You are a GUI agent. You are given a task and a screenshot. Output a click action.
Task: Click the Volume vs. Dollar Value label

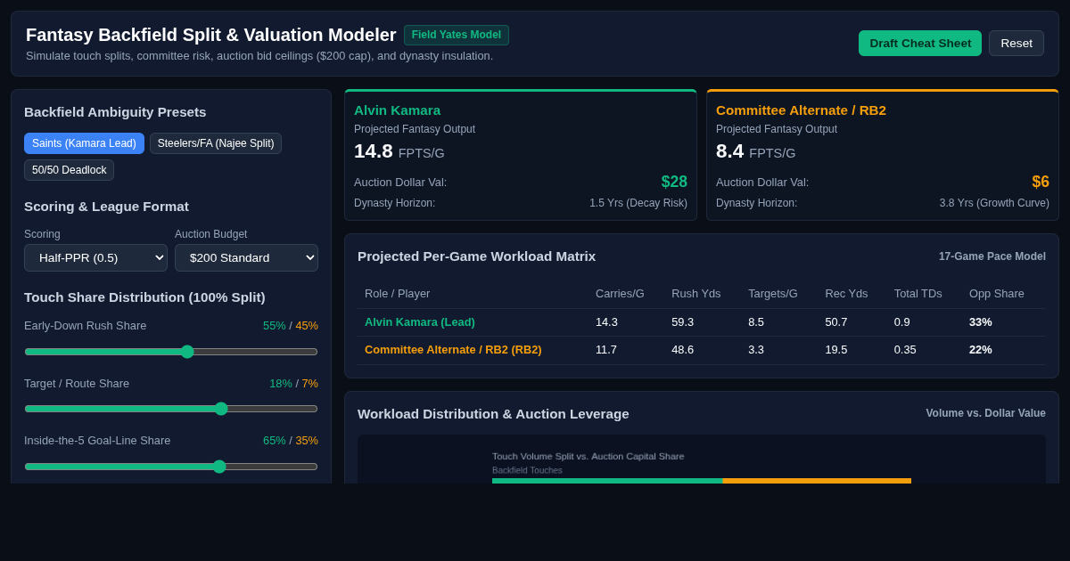[x=985, y=413]
